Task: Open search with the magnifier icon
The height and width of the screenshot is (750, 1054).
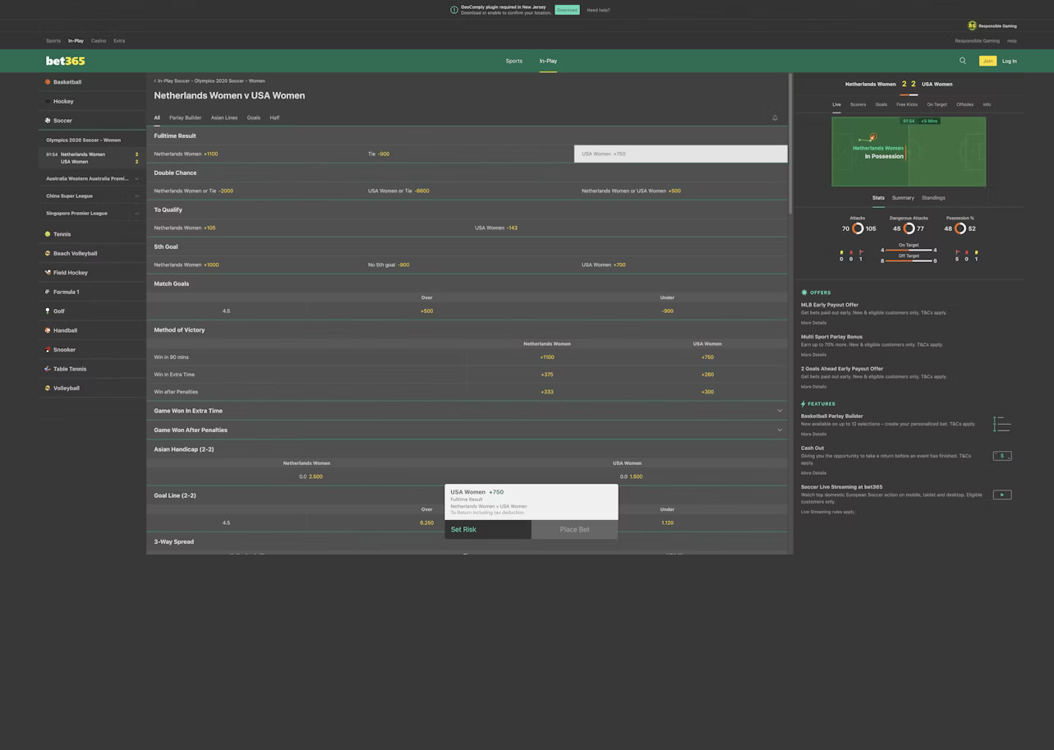Action: coord(963,61)
